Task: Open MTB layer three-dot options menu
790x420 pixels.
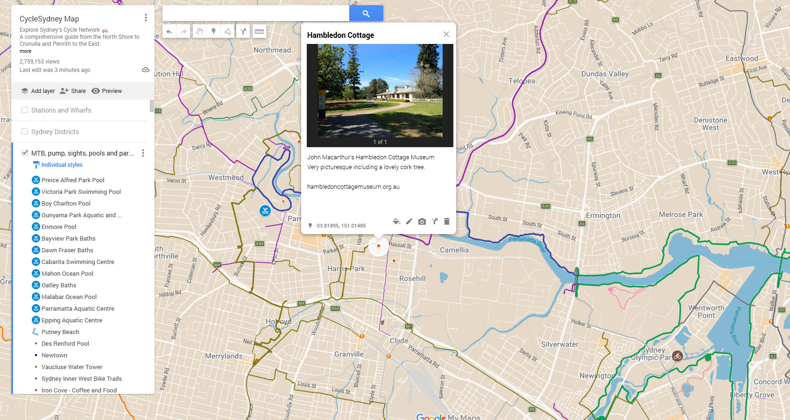Action: click(143, 153)
